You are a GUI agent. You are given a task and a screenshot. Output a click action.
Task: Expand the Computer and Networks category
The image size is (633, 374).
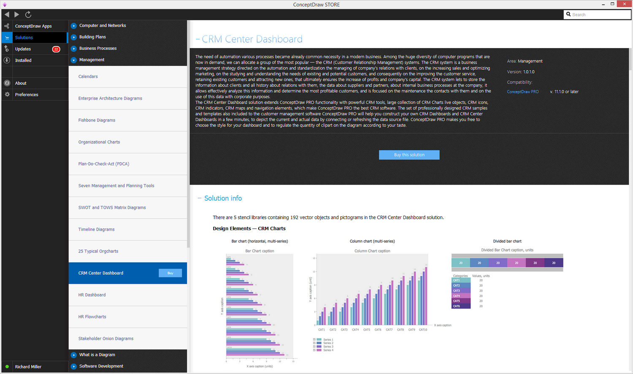click(74, 26)
